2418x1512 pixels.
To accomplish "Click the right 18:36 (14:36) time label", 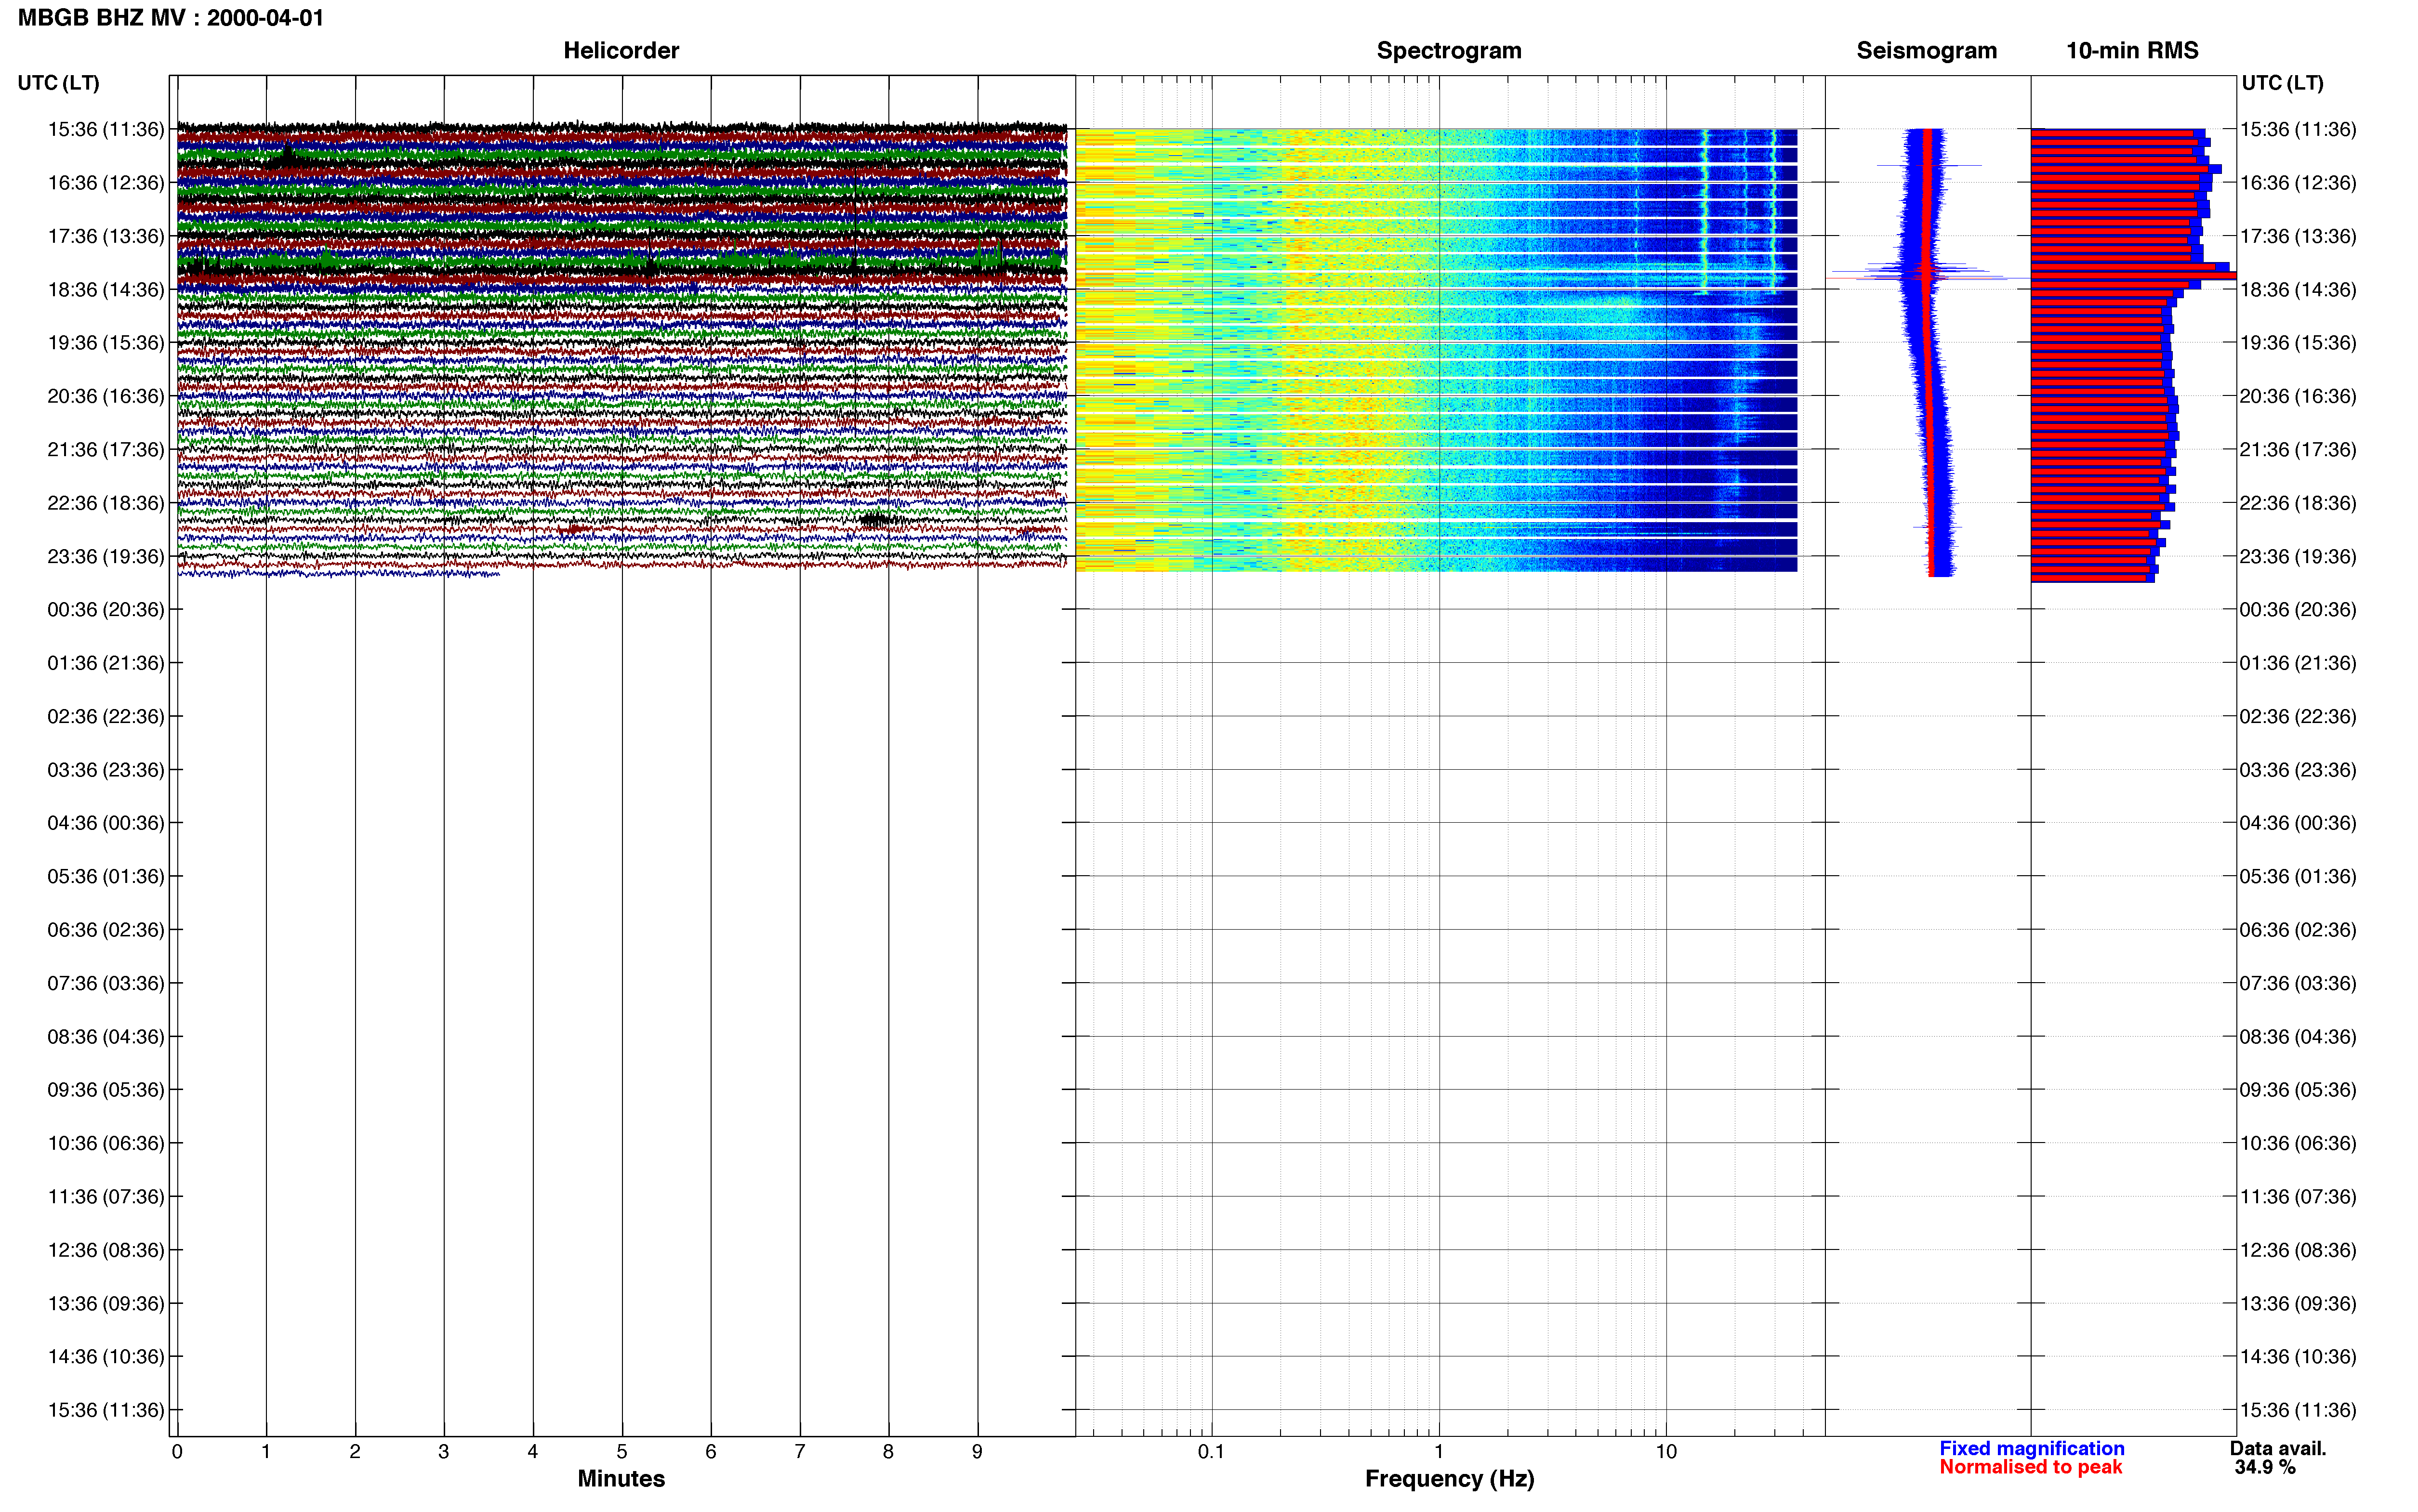I will click(2298, 289).
